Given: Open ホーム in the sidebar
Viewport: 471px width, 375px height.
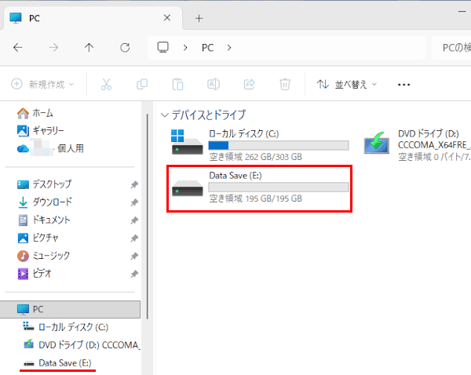Looking at the screenshot, I should [x=35, y=113].
